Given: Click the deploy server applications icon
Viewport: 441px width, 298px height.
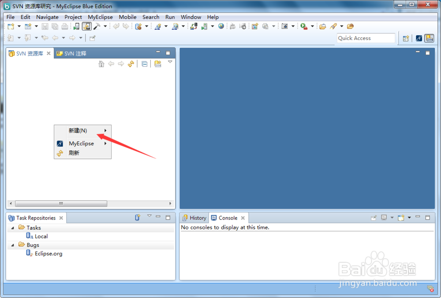Looking at the screenshot, I should pos(194,26).
